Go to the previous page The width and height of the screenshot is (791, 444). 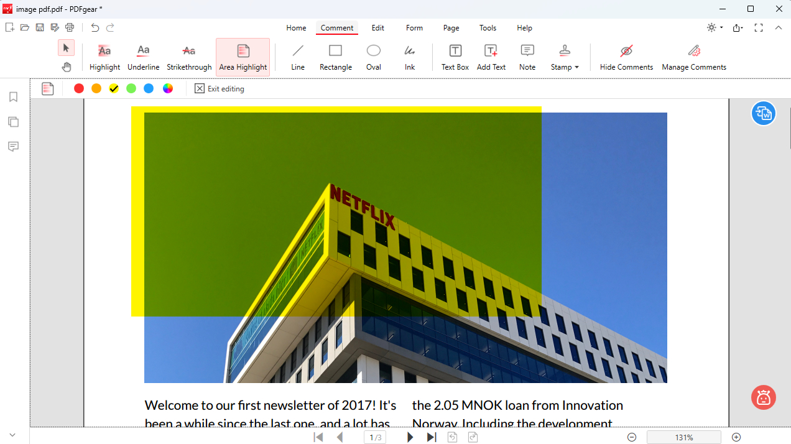(x=340, y=437)
